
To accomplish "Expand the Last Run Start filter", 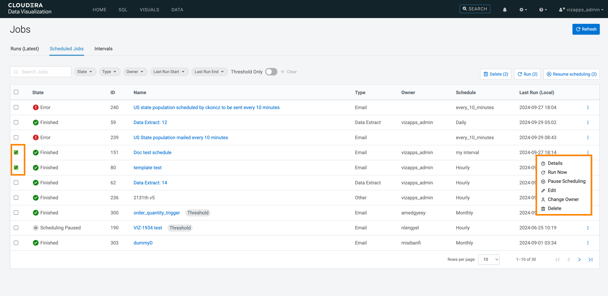I will tap(169, 72).
